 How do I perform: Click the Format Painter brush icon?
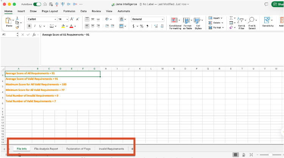(17, 27)
